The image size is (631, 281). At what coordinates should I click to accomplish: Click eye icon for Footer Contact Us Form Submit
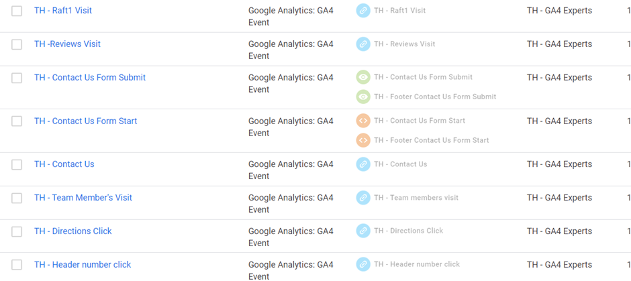click(x=363, y=97)
